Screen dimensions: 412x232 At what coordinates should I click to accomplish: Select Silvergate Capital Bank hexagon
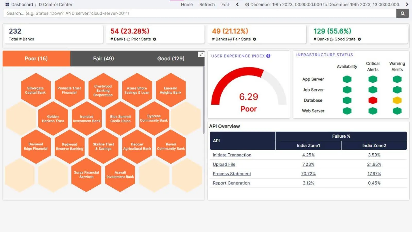tap(36, 90)
